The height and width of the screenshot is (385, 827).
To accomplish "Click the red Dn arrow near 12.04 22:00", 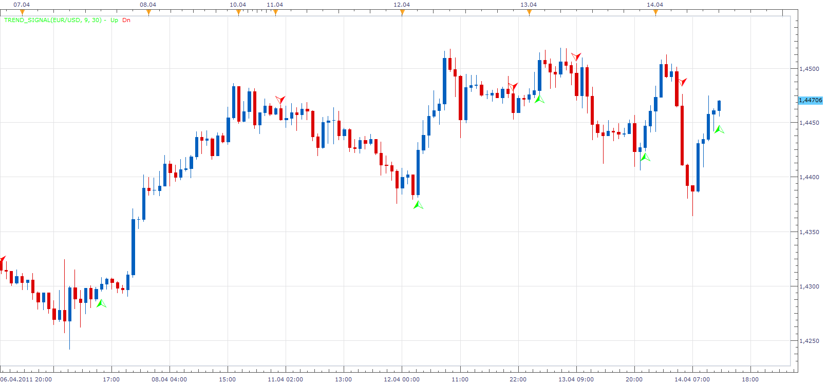I will 513,86.
